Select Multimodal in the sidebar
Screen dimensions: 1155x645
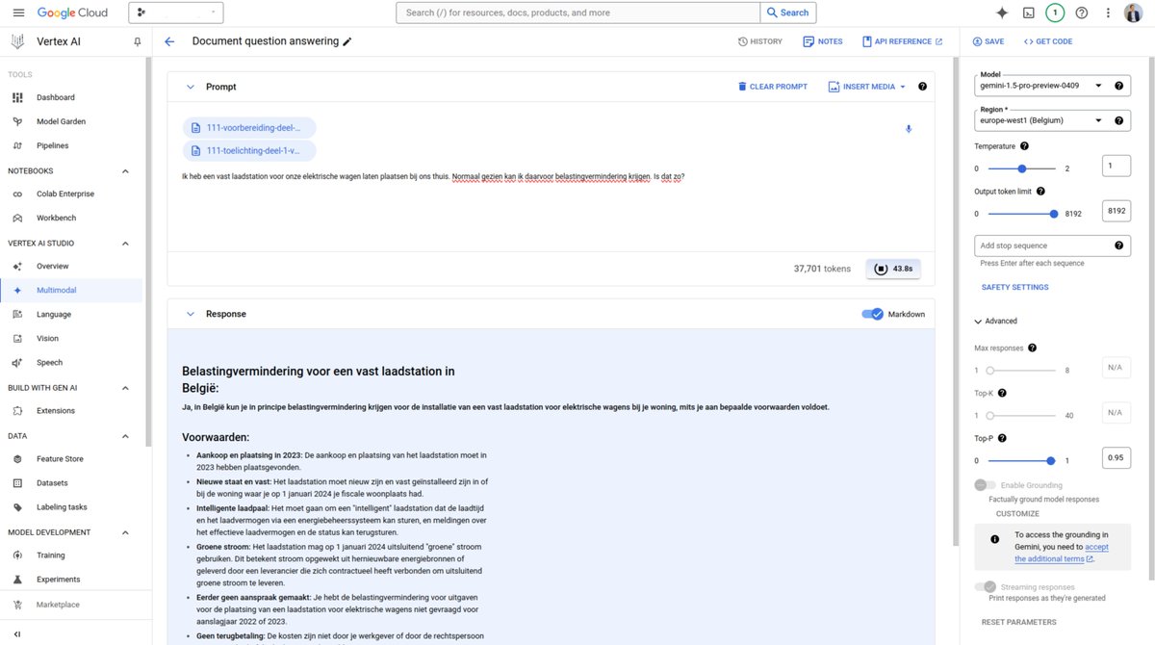71,290
